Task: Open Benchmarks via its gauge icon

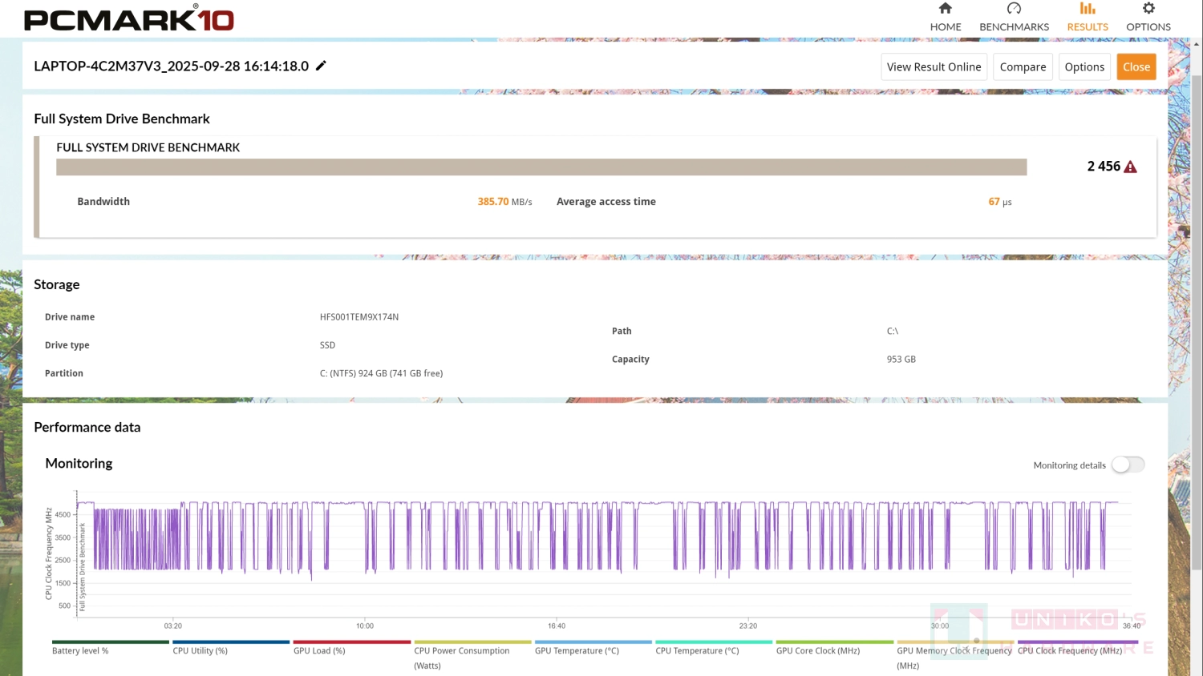Action: tap(1014, 9)
